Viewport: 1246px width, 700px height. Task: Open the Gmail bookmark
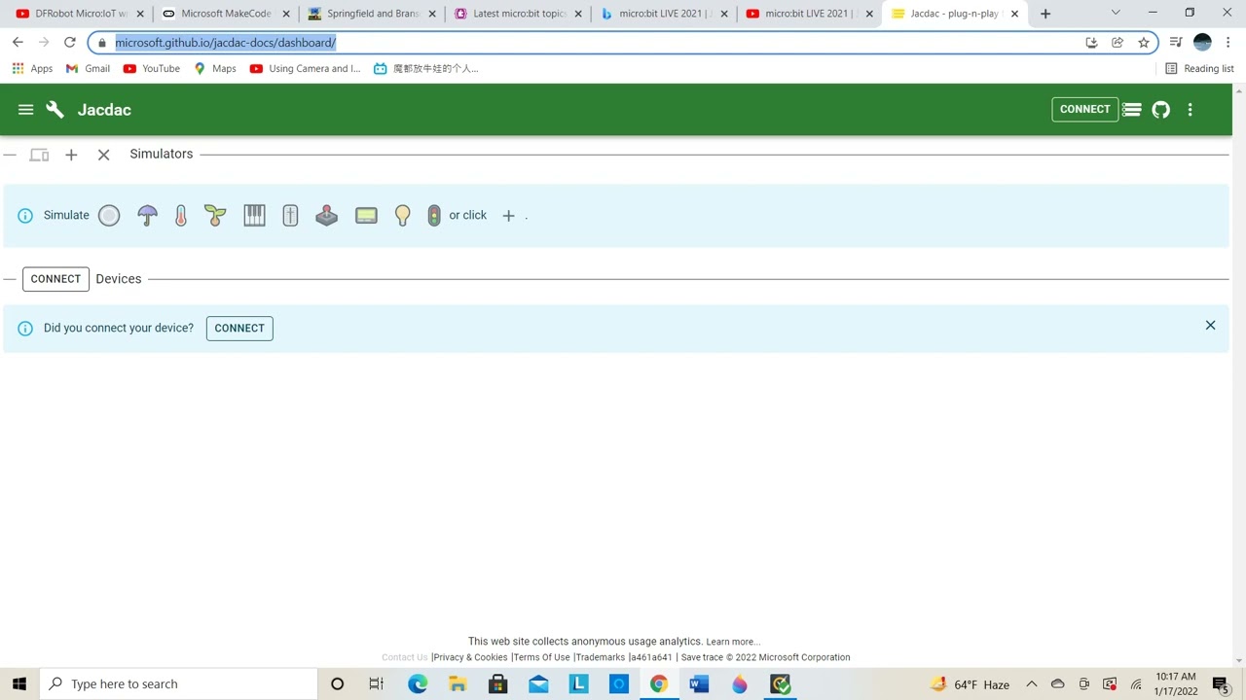point(88,69)
